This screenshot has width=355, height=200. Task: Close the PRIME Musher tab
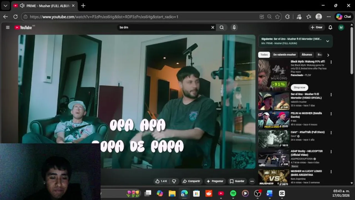(x=73, y=6)
